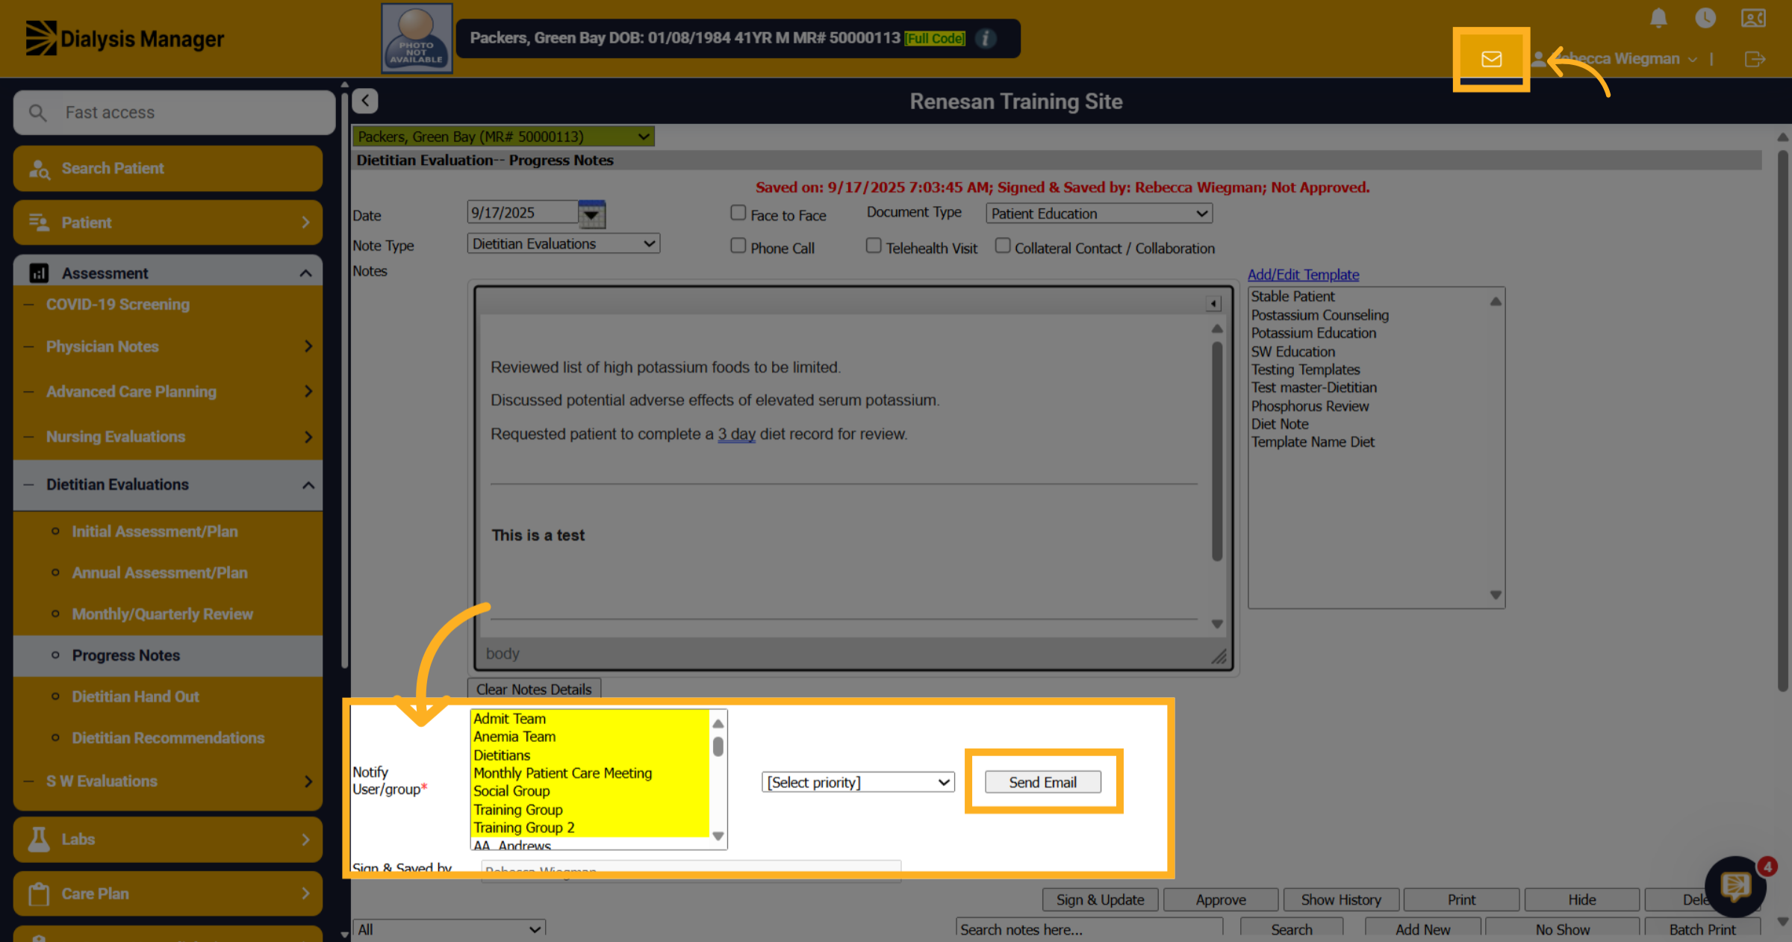Open the patient info icon
This screenshot has width=1792, height=942.
pyautogui.click(x=986, y=38)
